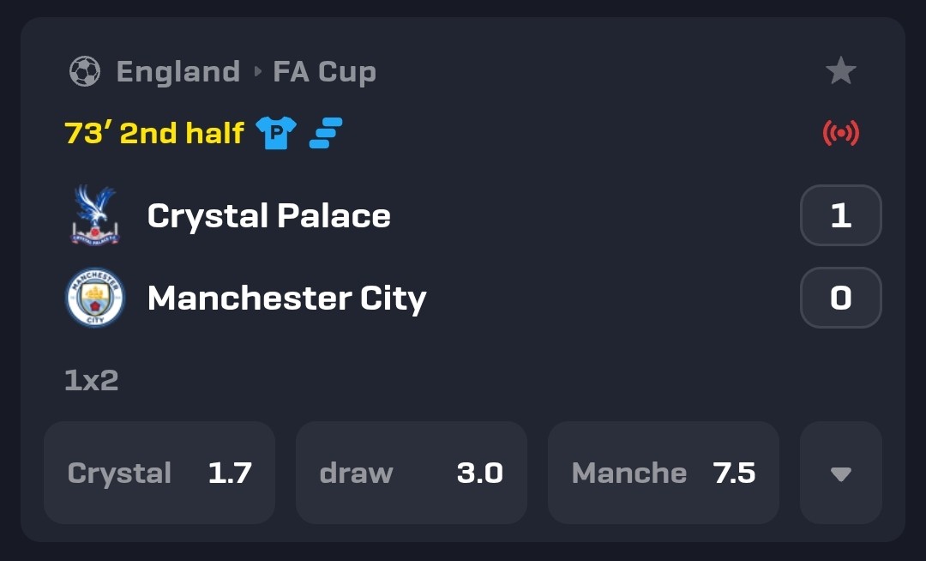
Task: Expand more markets with the down arrow
Action: click(841, 473)
